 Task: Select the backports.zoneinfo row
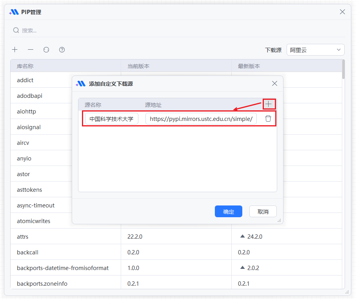176,283
